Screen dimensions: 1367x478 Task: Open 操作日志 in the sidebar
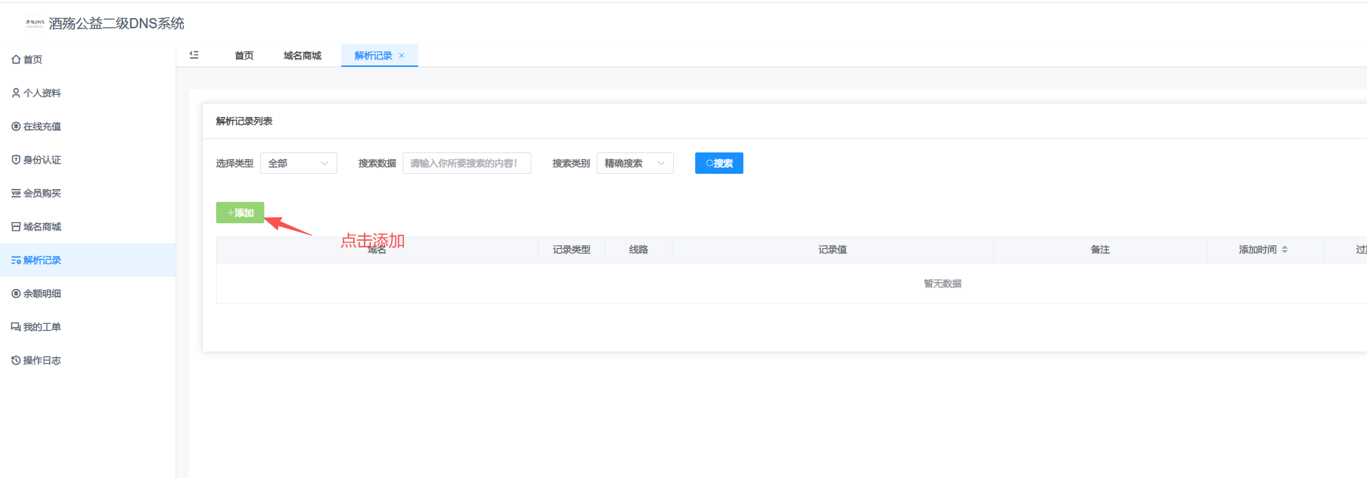click(x=88, y=360)
